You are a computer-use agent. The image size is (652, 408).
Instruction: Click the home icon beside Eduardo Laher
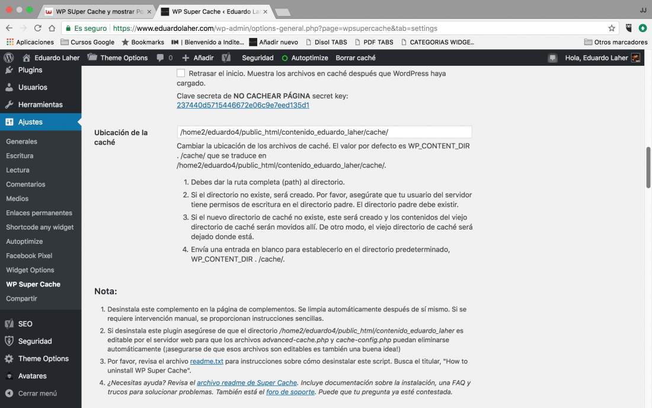click(x=26, y=58)
